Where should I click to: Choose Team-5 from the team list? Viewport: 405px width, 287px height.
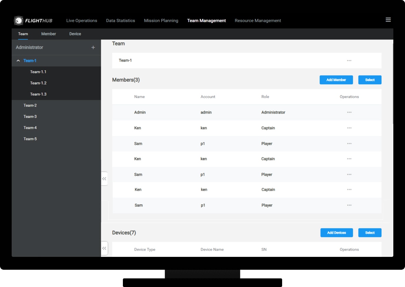coord(30,139)
